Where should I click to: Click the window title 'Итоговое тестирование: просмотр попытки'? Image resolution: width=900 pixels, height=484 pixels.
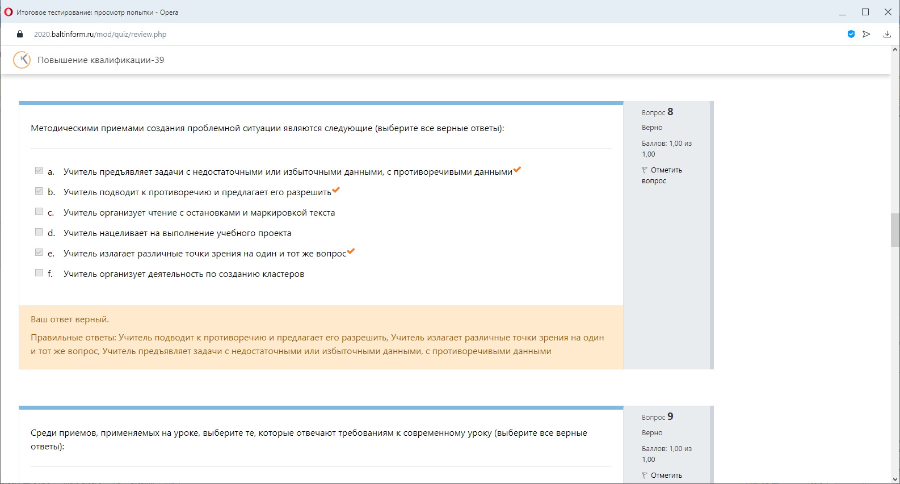coord(98,12)
